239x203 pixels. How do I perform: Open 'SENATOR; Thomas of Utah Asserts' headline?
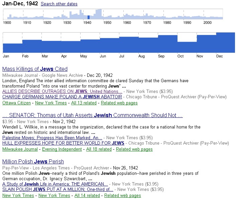click(x=93, y=115)
